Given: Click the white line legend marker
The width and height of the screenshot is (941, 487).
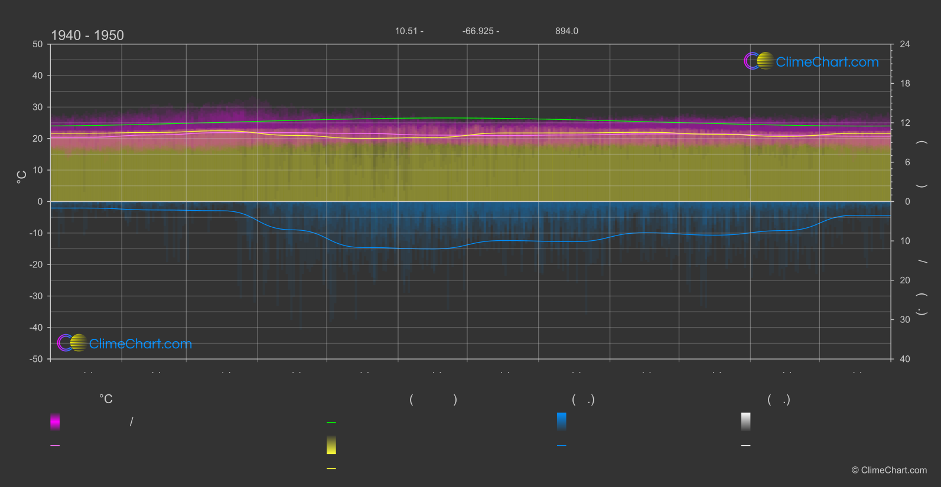Looking at the screenshot, I should point(746,446).
